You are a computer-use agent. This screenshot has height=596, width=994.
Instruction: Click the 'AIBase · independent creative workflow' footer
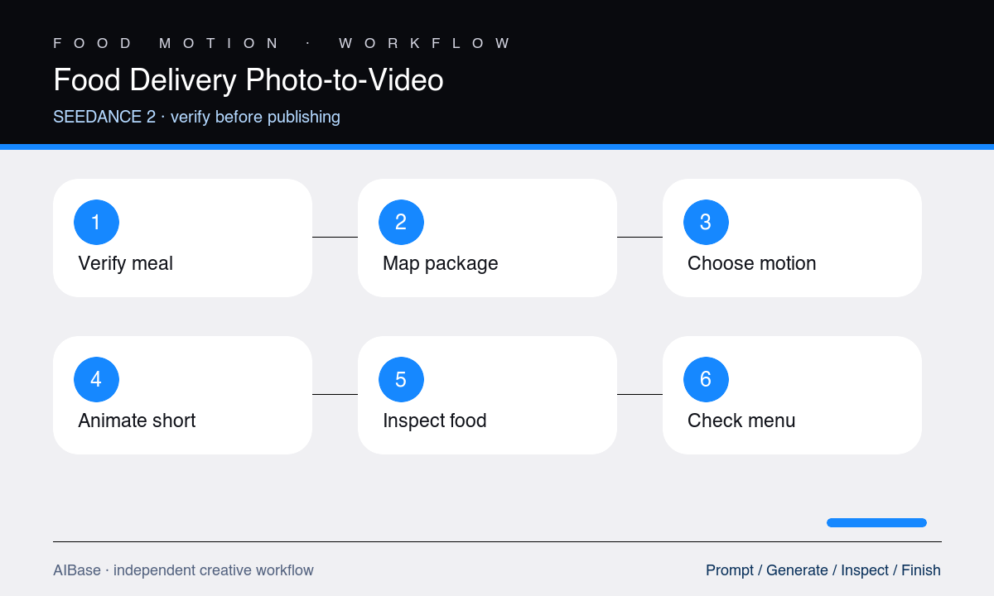(183, 570)
